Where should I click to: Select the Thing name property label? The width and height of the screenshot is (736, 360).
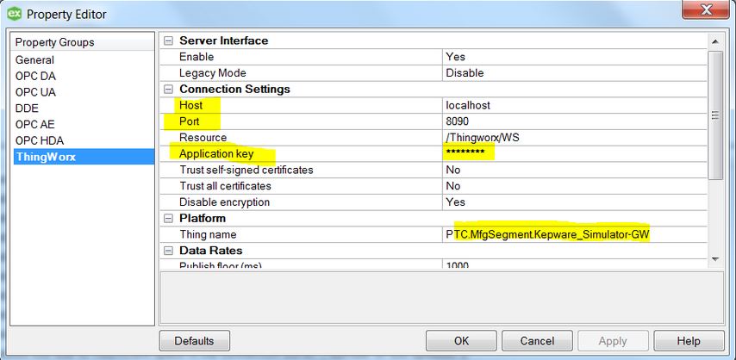tap(208, 234)
